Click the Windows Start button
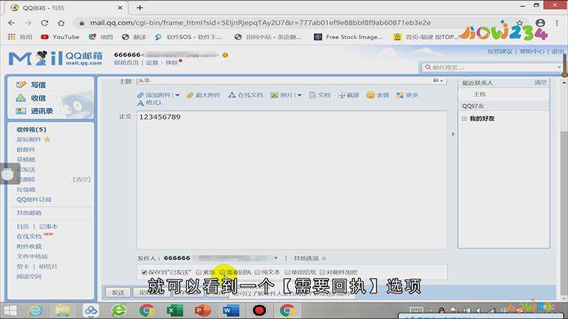 10,310
